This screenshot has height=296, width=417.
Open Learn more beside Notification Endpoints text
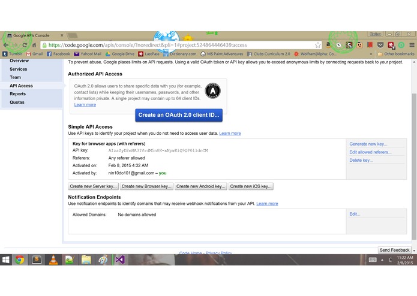[x=267, y=204]
